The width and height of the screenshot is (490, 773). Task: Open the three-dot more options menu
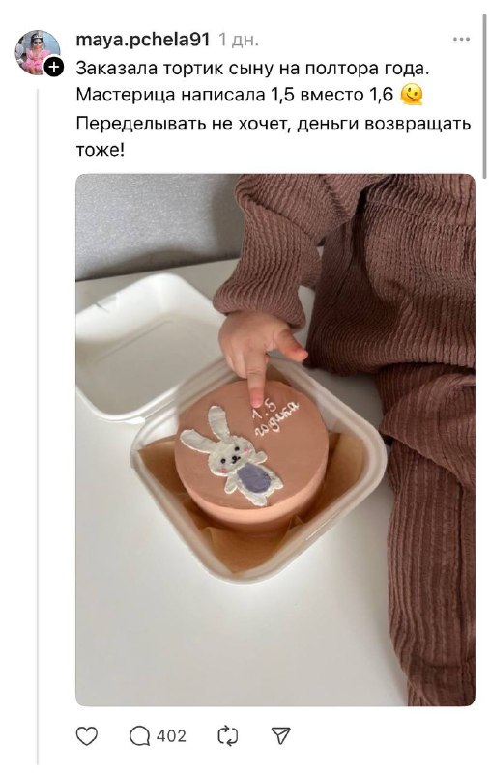[461, 39]
